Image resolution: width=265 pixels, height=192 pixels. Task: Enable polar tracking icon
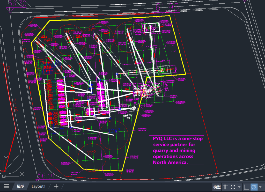tap(254, 187)
